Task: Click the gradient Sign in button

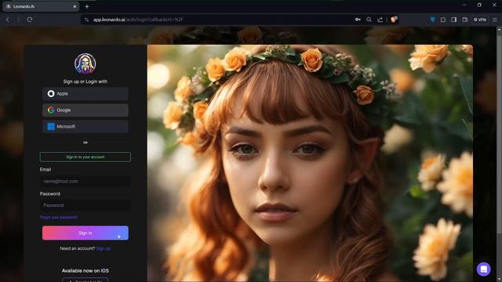Action: (85, 233)
